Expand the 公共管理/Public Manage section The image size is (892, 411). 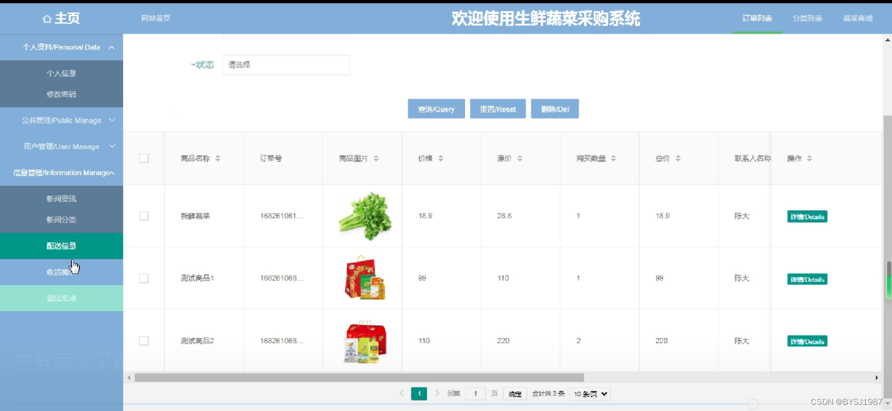(x=61, y=120)
